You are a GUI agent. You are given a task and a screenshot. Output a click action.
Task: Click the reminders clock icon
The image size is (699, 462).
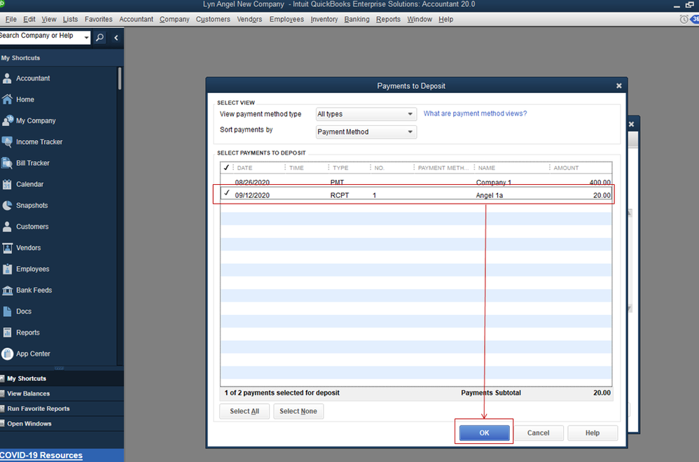pyautogui.click(x=684, y=19)
